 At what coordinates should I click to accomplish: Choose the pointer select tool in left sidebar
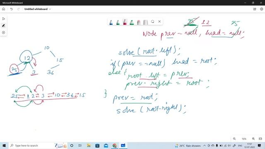[4, 19]
